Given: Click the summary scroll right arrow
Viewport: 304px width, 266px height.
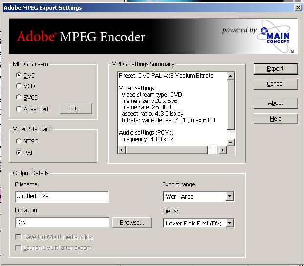Looking at the screenshot, I should click(223, 150).
